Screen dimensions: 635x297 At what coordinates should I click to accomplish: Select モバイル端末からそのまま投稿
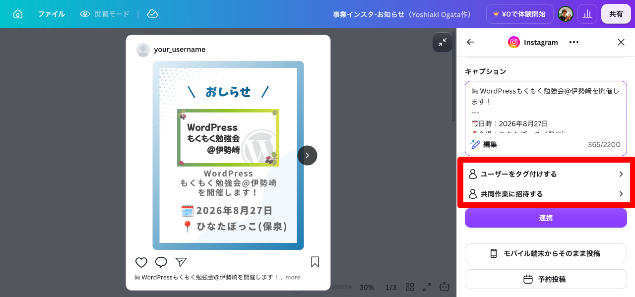[x=546, y=253]
